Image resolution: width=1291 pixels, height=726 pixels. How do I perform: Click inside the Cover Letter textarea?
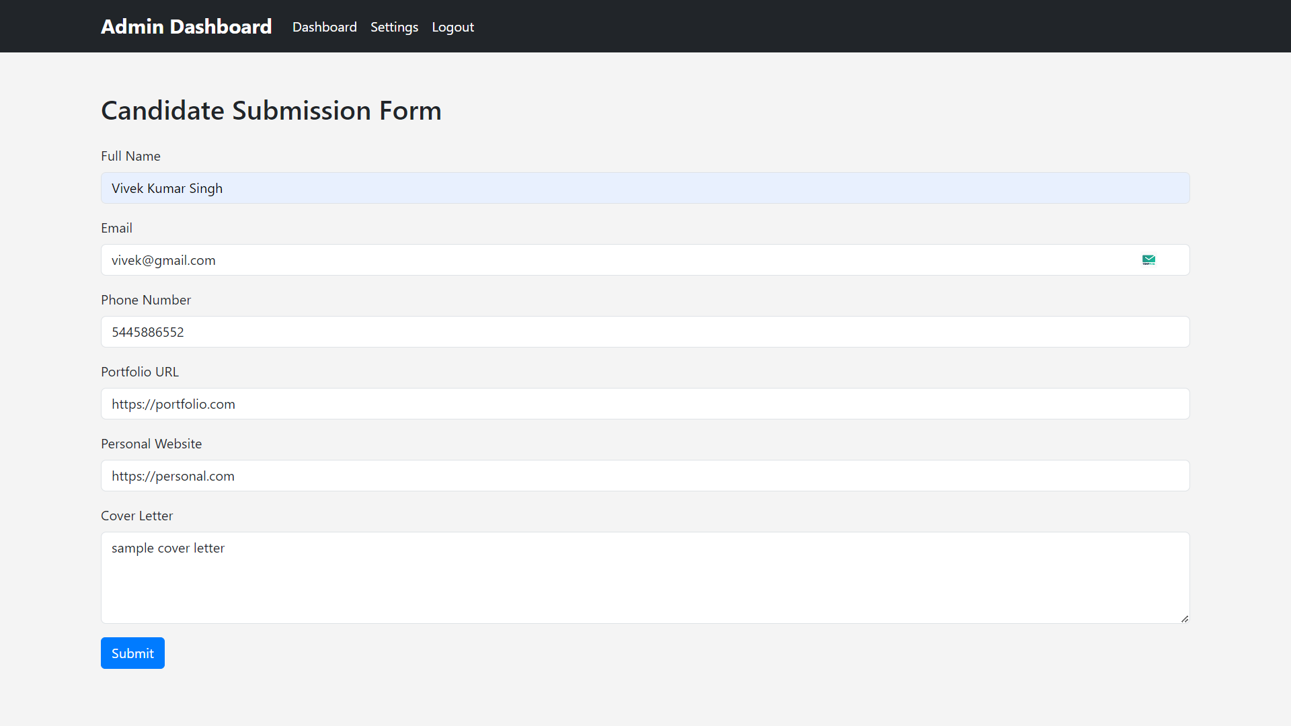644,578
